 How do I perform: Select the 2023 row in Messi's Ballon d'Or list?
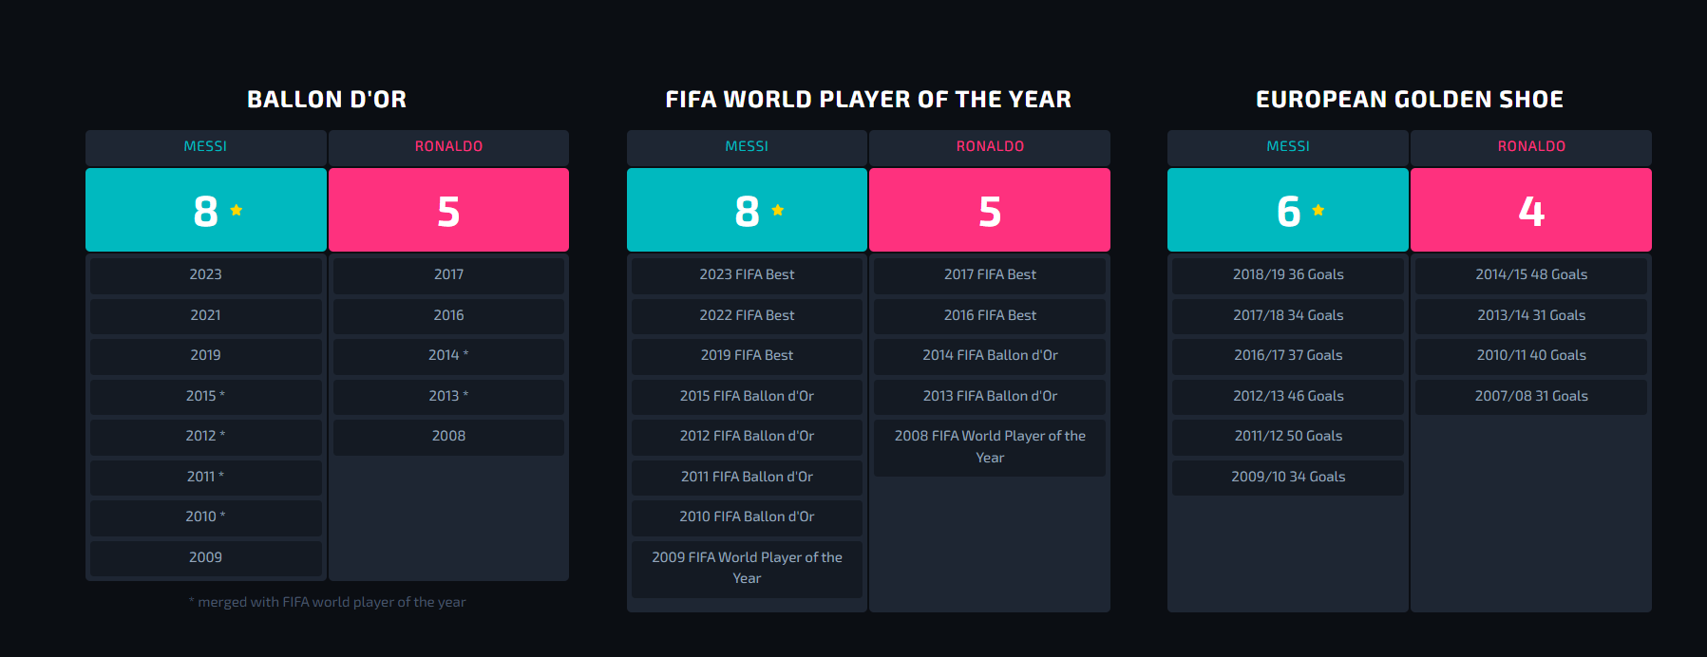click(206, 274)
